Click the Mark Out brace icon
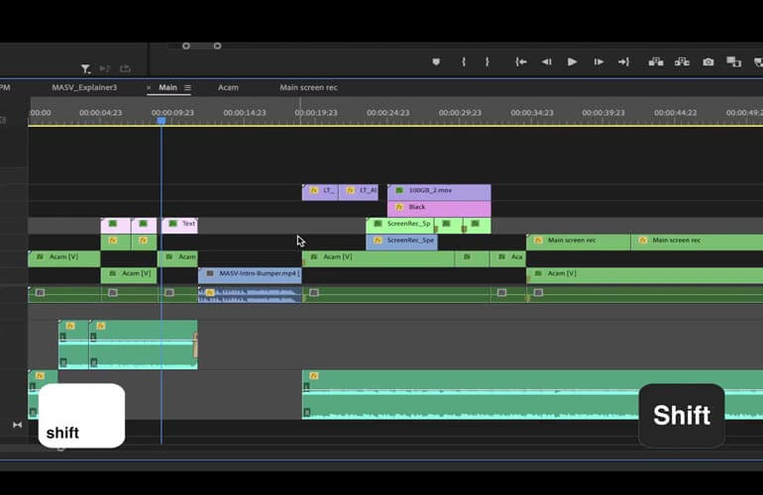Image resolution: width=763 pixels, height=495 pixels. tap(488, 61)
